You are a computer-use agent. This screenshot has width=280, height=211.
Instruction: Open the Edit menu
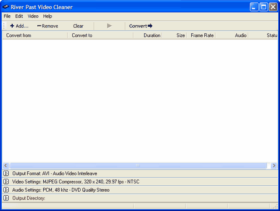[19, 16]
